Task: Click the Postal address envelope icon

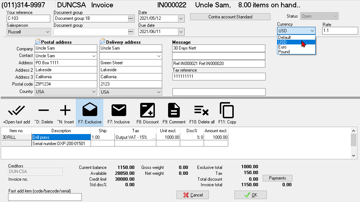Action: point(38,42)
